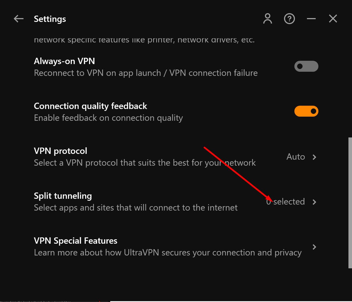Open the VPN Special Features entry

[176, 247]
